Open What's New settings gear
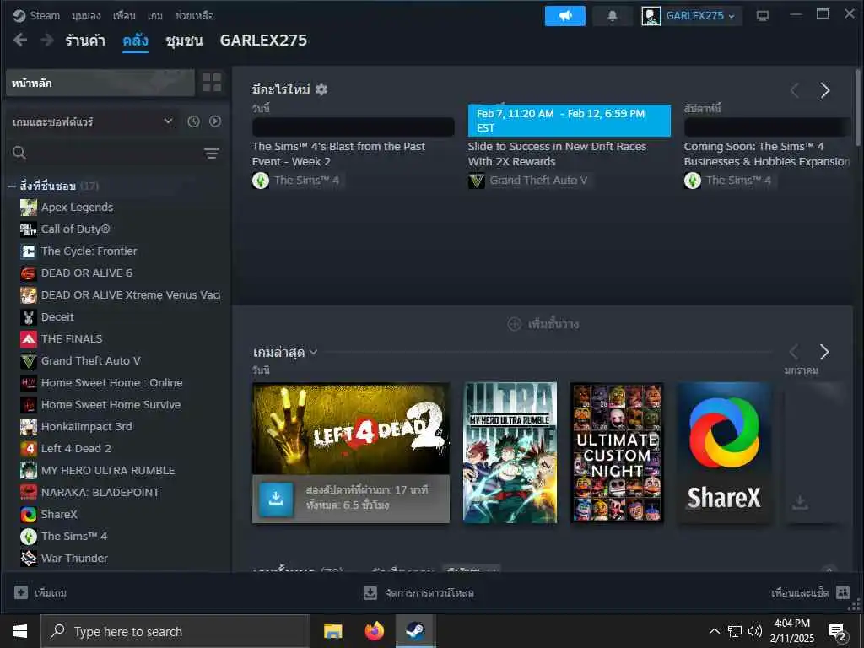Viewport: 864px width, 648px height. pyautogui.click(x=321, y=89)
